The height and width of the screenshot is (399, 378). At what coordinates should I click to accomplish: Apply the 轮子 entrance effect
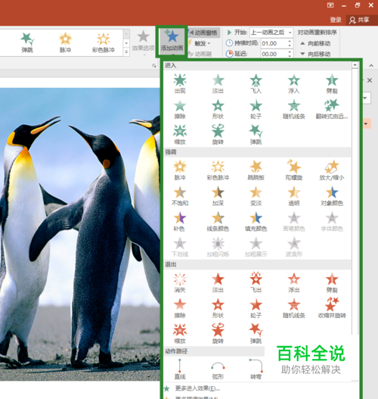(256, 110)
